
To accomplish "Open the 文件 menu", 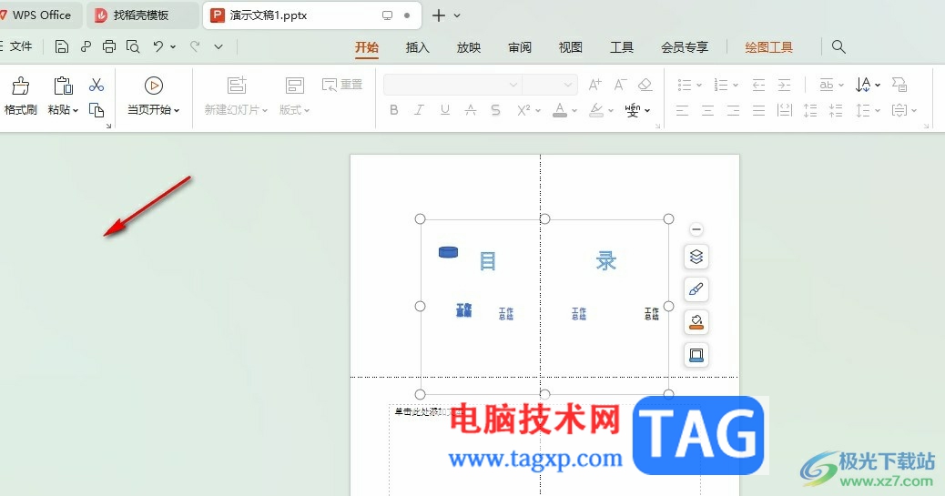I will [x=16, y=46].
